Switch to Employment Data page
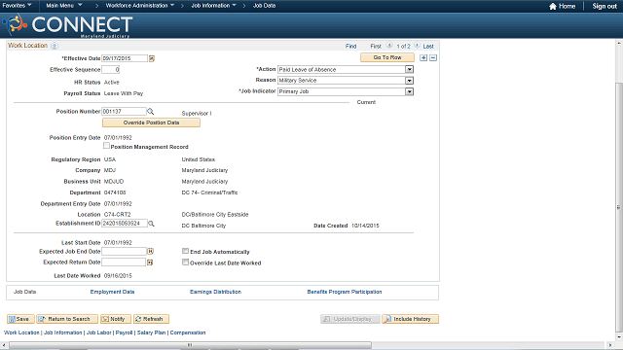The height and width of the screenshot is (350, 623). 113,292
